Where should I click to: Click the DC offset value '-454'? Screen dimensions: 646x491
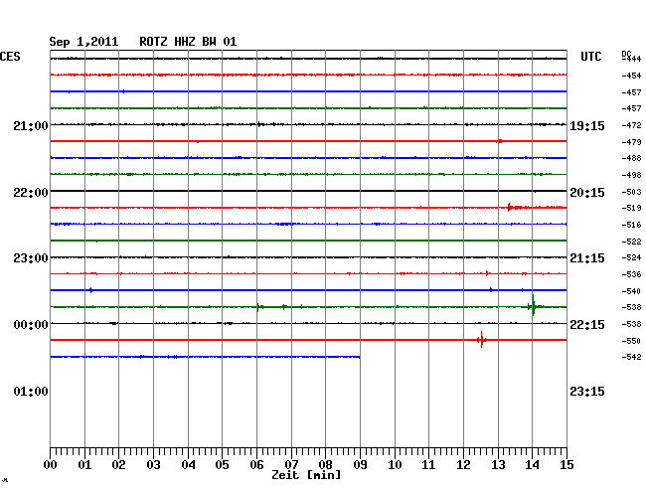tap(631, 76)
